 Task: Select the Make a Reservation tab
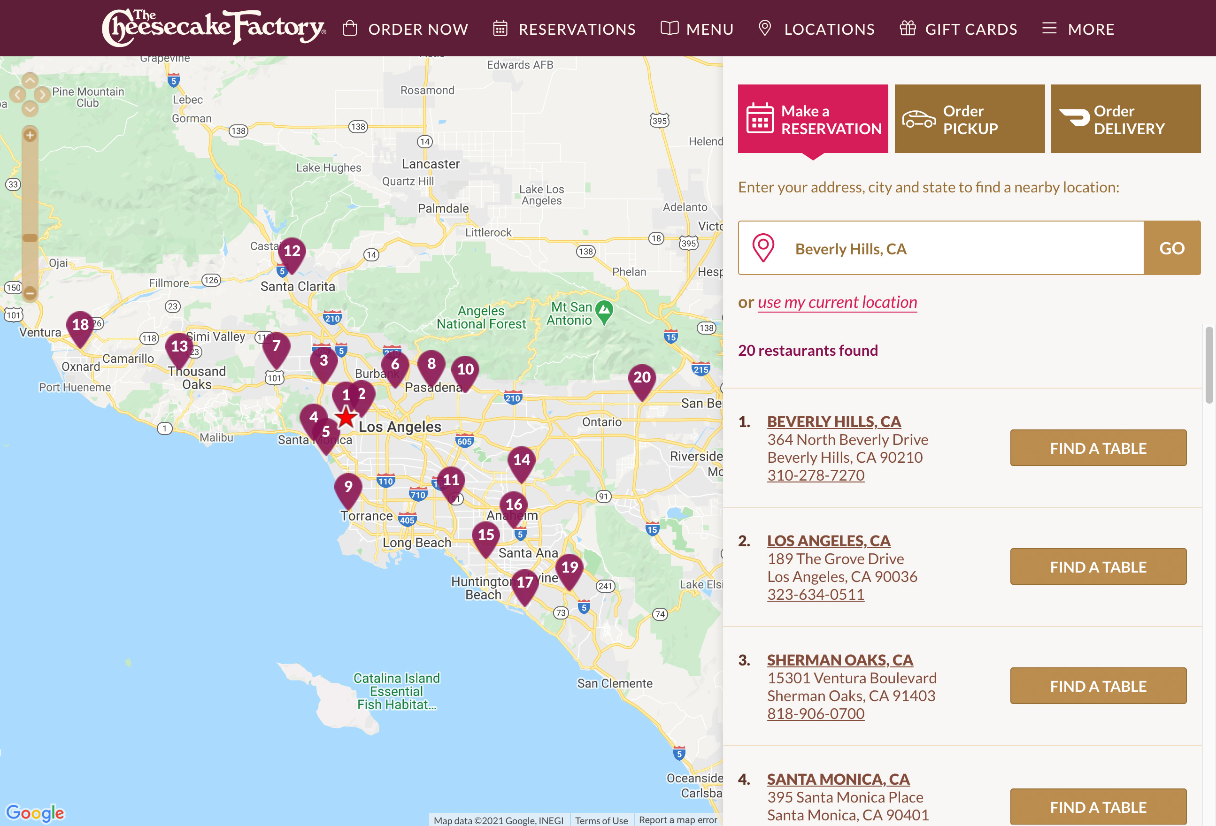click(x=813, y=119)
